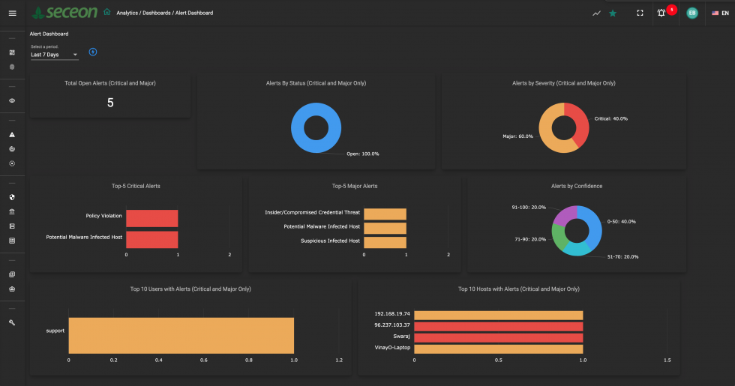The width and height of the screenshot is (735, 386).
Task: Click the trend line chart icon
Action: pos(596,13)
